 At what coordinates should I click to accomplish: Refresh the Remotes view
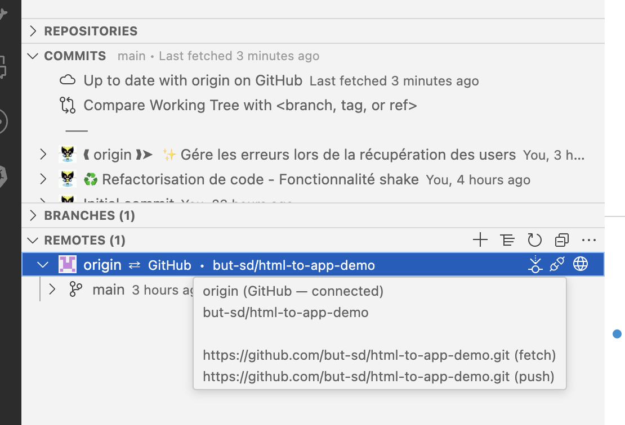tap(534, 240)
